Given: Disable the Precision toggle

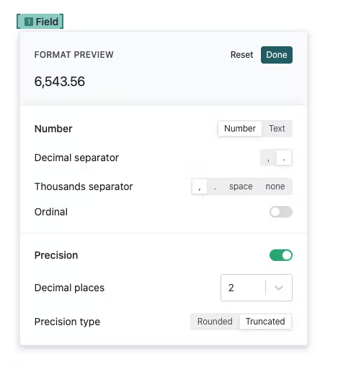Looking at the screenshot, I should tap(281, 255).
